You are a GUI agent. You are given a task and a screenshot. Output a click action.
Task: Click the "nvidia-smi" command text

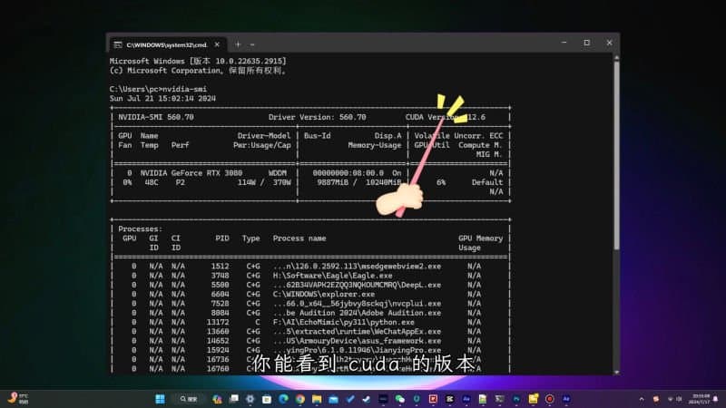click(x=184, y=89)
